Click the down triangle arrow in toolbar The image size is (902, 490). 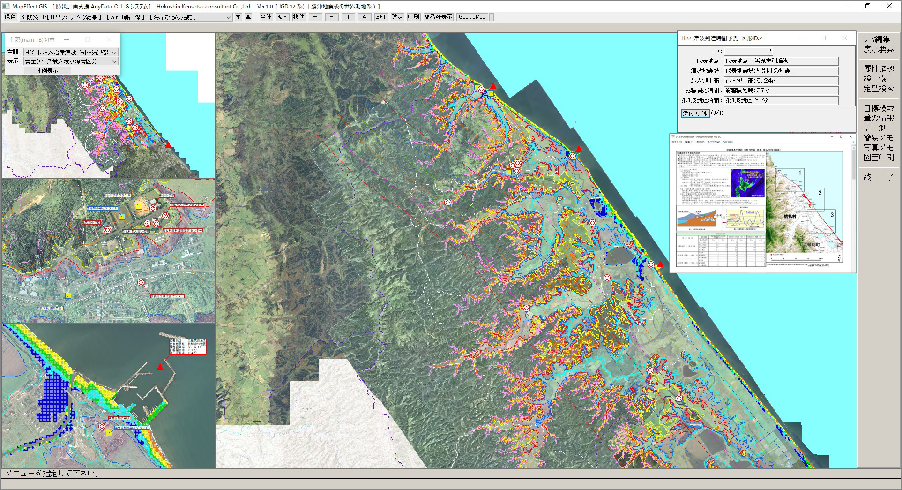[239, 17]
